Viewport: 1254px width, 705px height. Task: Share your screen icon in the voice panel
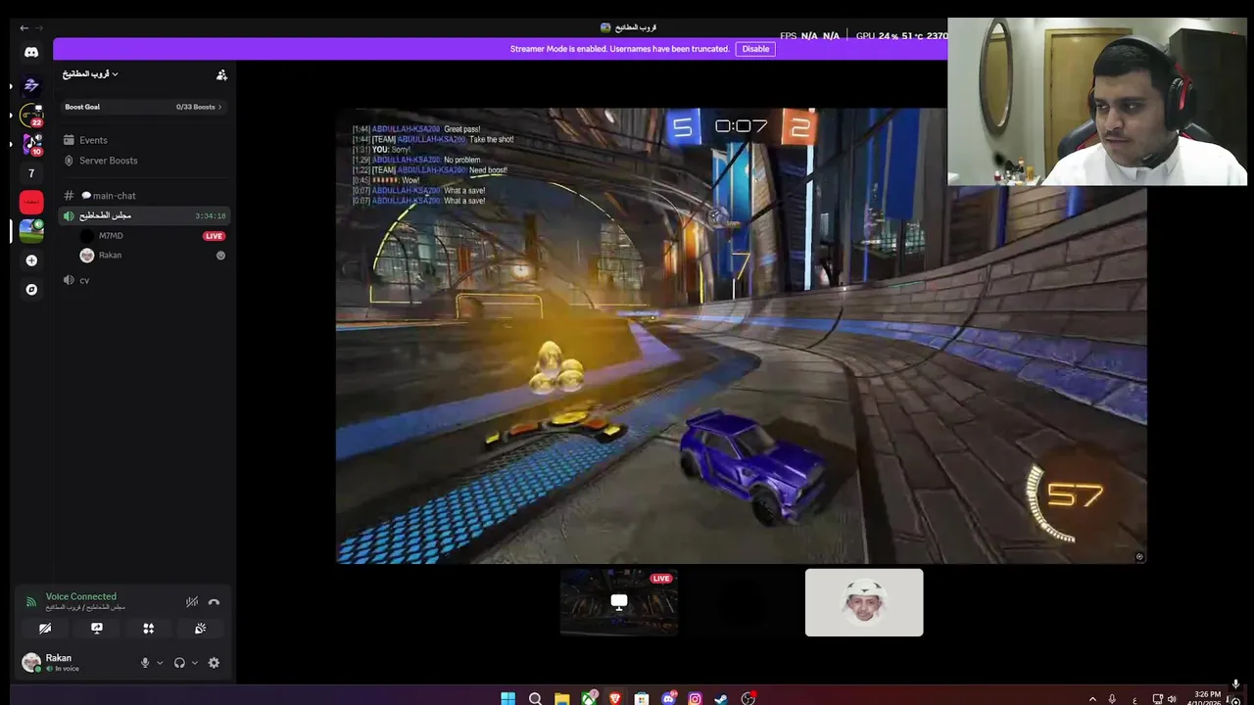[x=97, y=629]
